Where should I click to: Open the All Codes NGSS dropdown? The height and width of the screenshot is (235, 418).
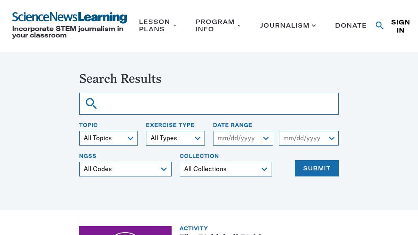(x=125, y=169)
